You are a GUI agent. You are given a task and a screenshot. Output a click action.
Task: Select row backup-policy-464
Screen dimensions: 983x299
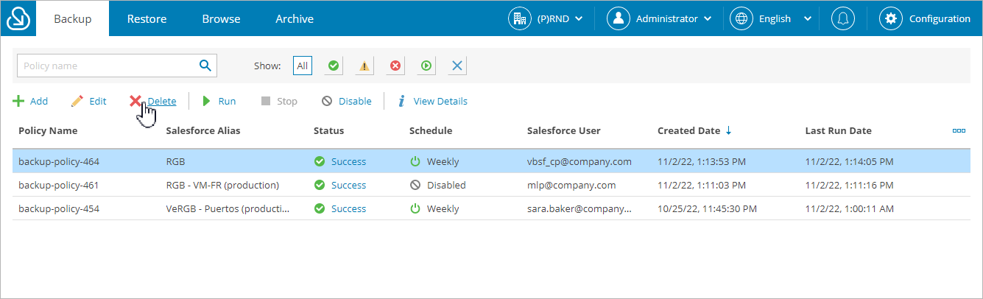(x=491, y=161)
